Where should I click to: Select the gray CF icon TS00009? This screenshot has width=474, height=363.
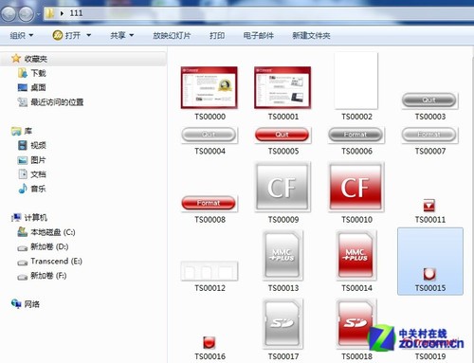283,187
